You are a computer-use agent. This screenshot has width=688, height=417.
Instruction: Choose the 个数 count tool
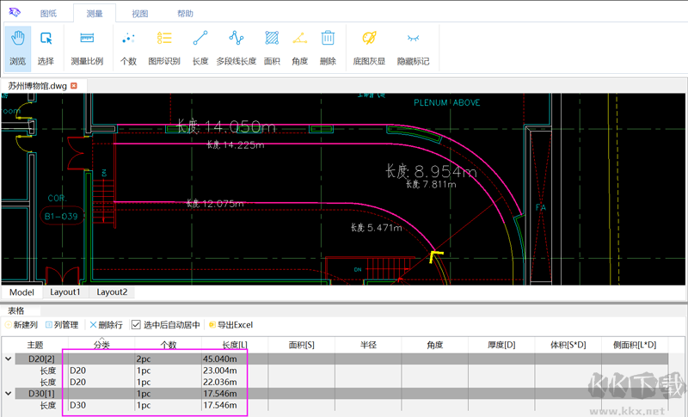coord(129,47)
